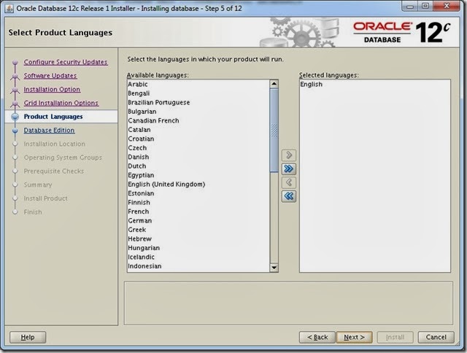The image size is (467, 353).
Task: Select Bulgarian in Available languages
Action: coord(198,112)
